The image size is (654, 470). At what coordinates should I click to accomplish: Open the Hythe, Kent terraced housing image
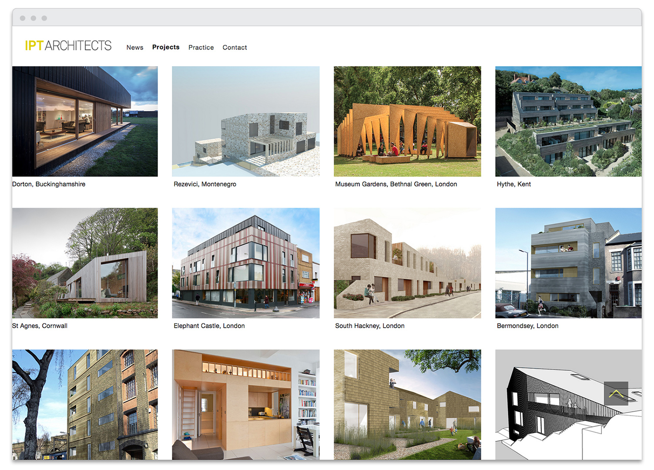pos(568,121)
